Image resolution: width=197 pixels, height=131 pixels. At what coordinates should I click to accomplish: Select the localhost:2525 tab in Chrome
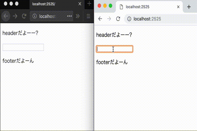coord(149,7)
